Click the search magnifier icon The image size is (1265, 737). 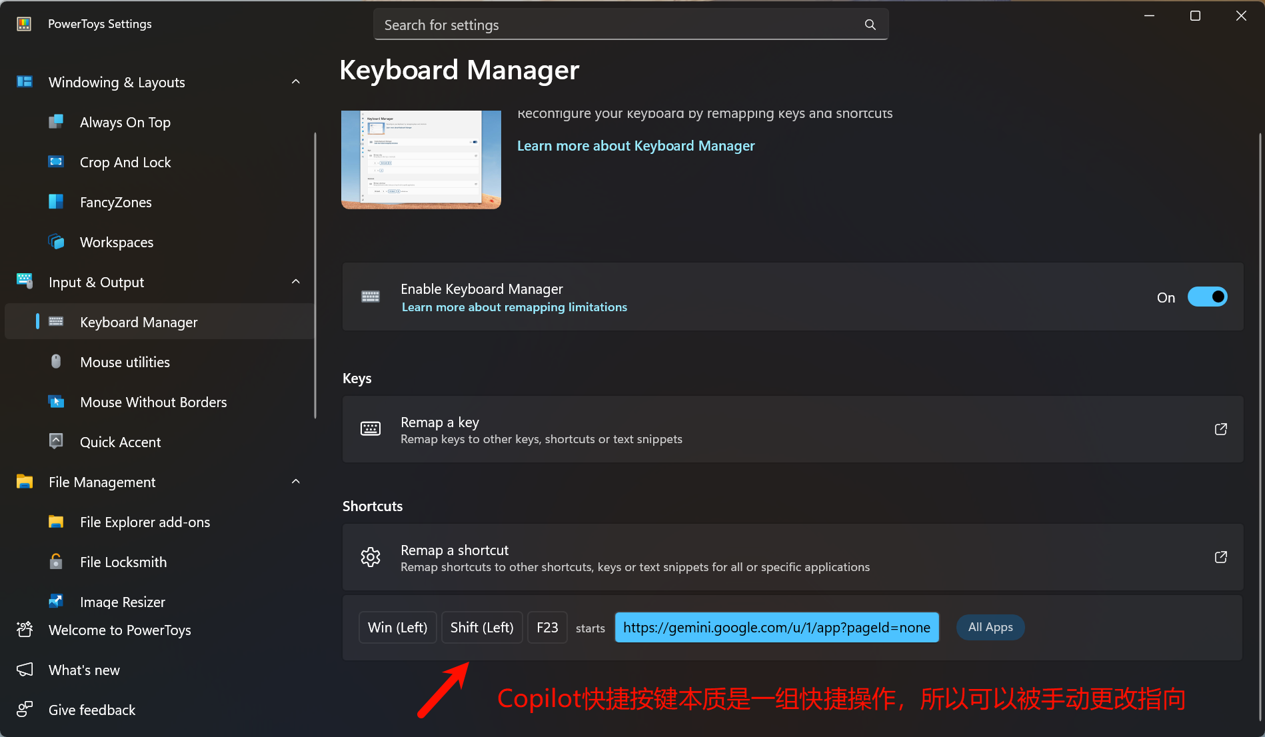(x=870, y=25)
